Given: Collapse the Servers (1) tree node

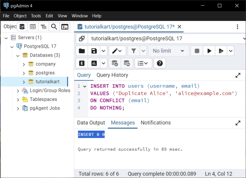Looking at the screenshot, I should click(x=6, y=38).
